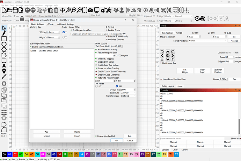
Task: Open the Saved Positions Center dropdown
Action: click(x=207, y=41)
